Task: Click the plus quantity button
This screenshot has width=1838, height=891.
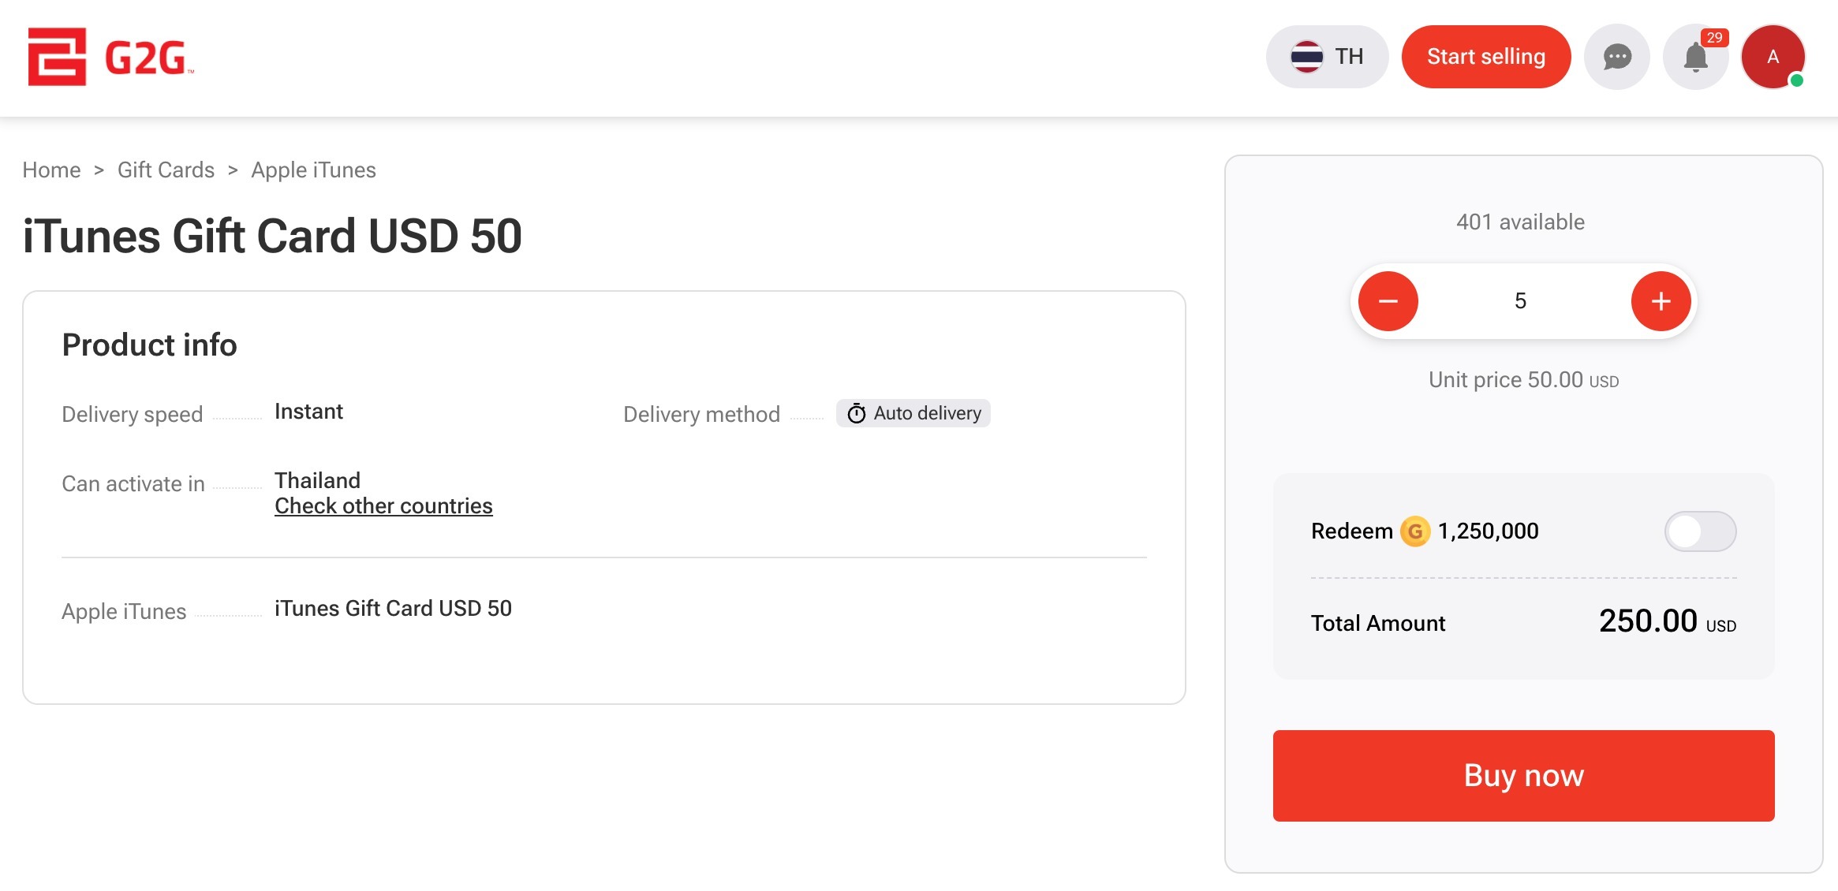Action: pyautogui.click(x=1661, y=301)
